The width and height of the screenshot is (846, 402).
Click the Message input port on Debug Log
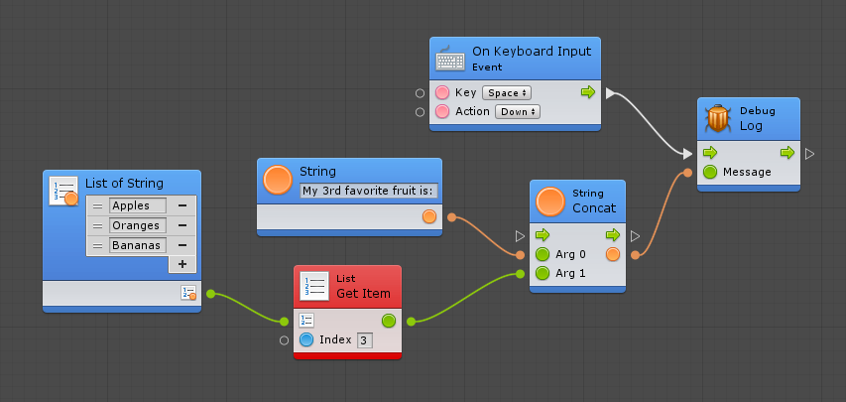[710, 173]
